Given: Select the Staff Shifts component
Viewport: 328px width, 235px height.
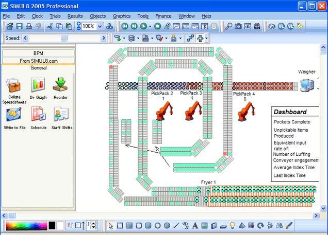Looking at the screenshot, I should tap(62, 118).
